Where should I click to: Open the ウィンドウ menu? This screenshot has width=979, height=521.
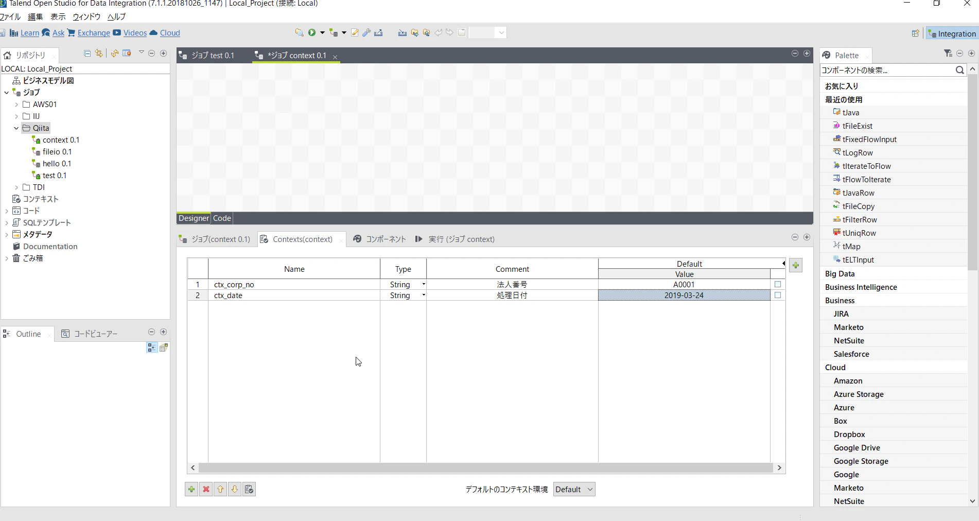86,16
